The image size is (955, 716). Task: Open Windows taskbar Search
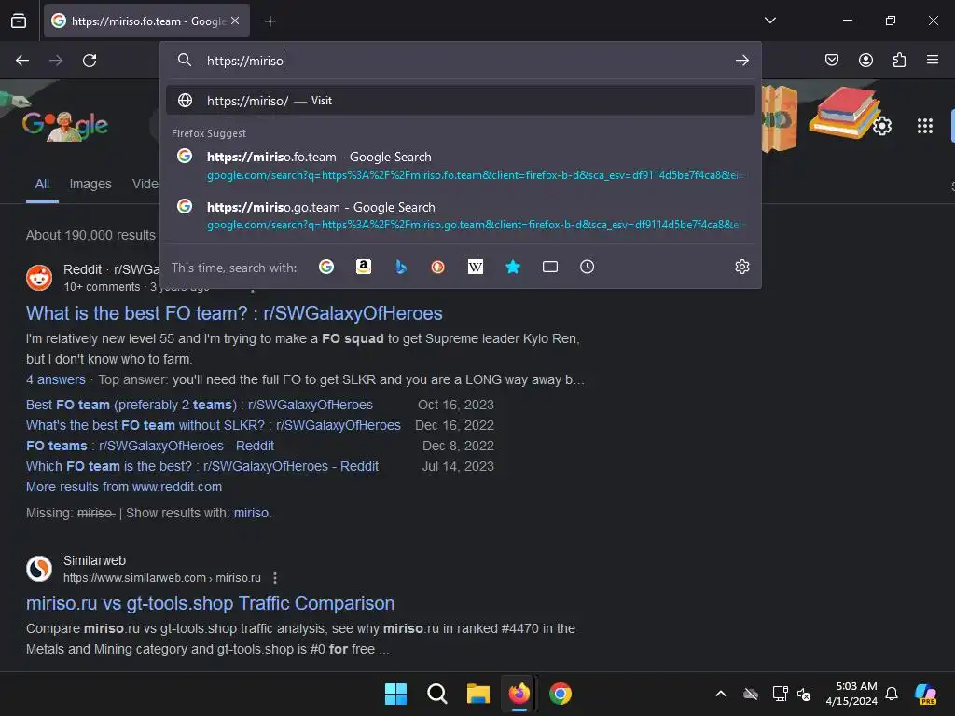coord(436,694)
